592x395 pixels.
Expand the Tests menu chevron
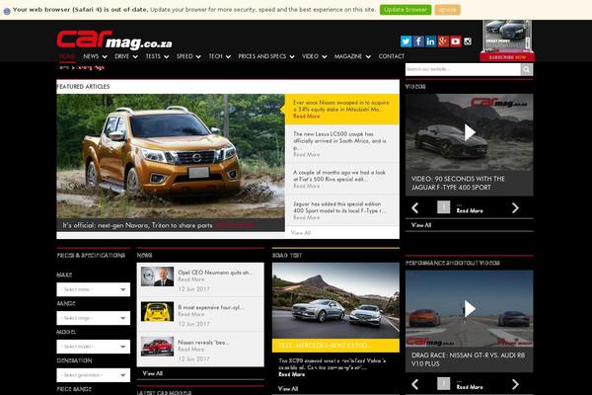coord(166,56)
